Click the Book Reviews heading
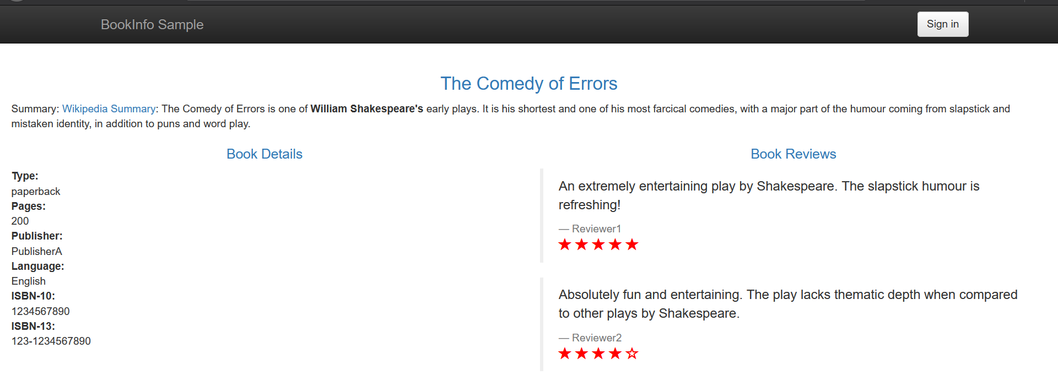This screenshot has width=1058, height=375. (x=793, y=154)
